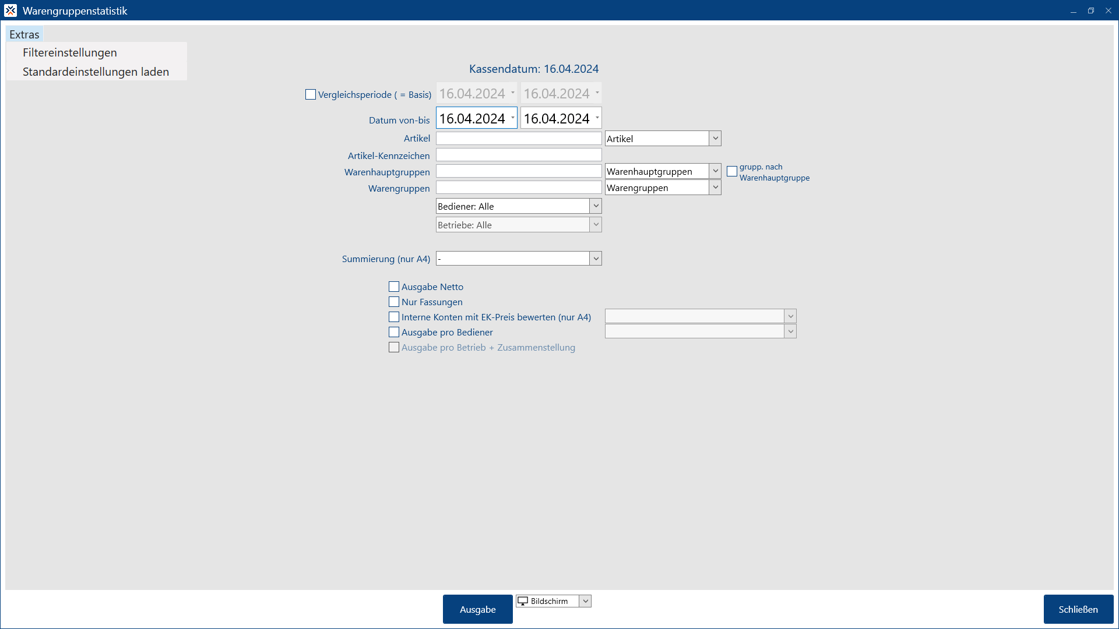This screenshot has height=629, width=1119.
Task: Toggle the Nur Fassungen checkbox
Action: (394, 302)
